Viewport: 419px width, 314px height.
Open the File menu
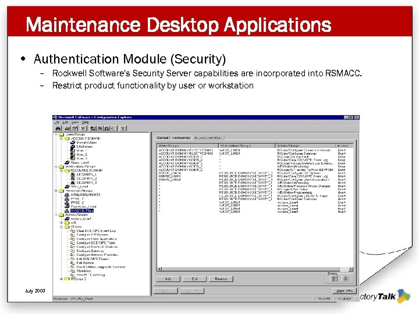click(57, 122)
